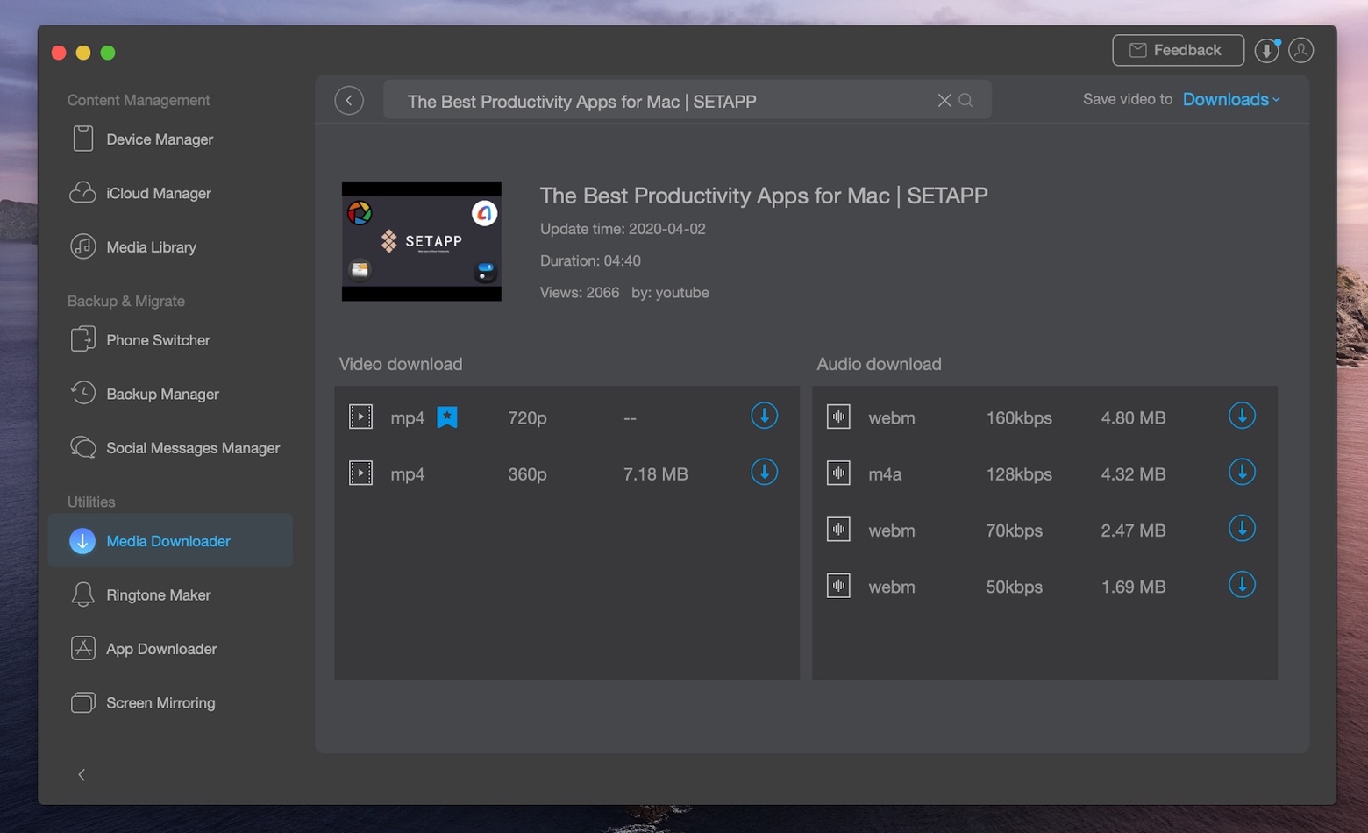
Task: Click the Media Library music icon
Action: click(x=82, y=246)
